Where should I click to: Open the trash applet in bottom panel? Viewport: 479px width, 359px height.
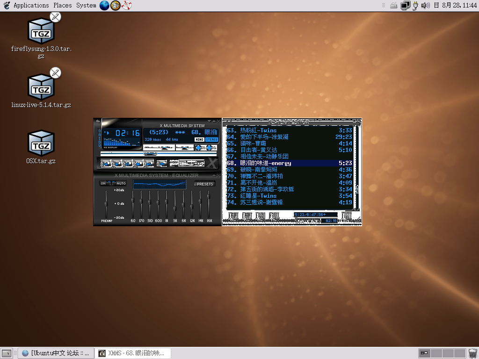pos(473,353)
